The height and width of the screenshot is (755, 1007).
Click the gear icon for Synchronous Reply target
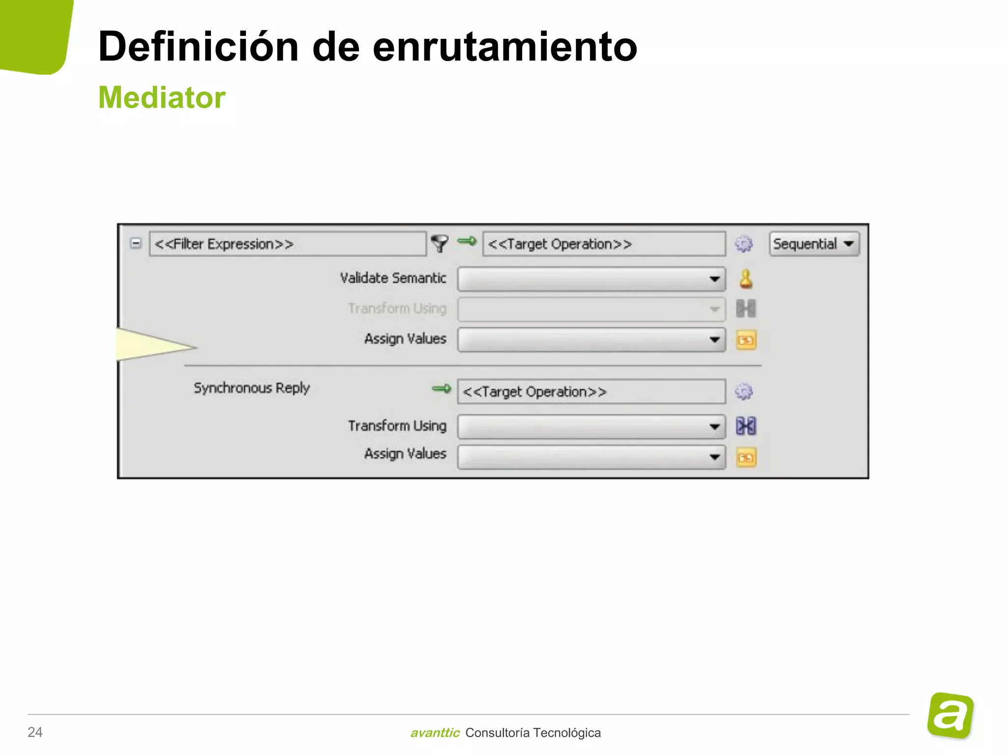(x=743, y=392)
